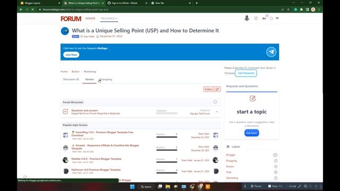The height and width of the screenshot is (191, 340).
Task: Stop page loading in browser toolbar
Action: pos(32,10)
